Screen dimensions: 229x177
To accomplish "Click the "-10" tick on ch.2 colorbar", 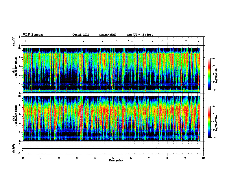I will click(214, 138).
